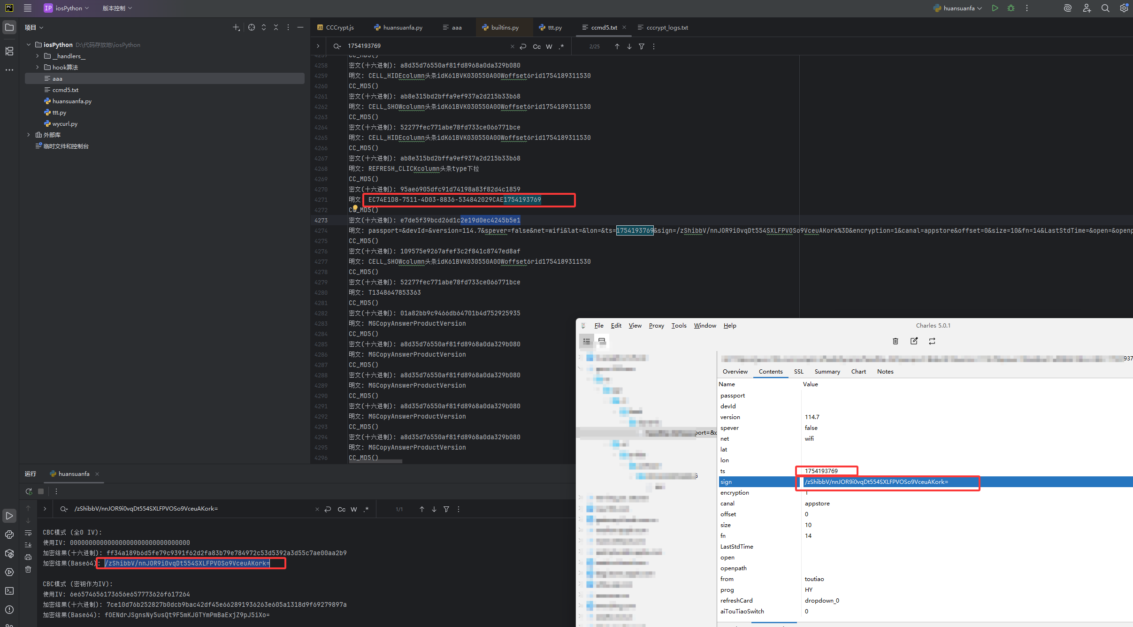Click Charles trash clear session icon

click(895, 341)
